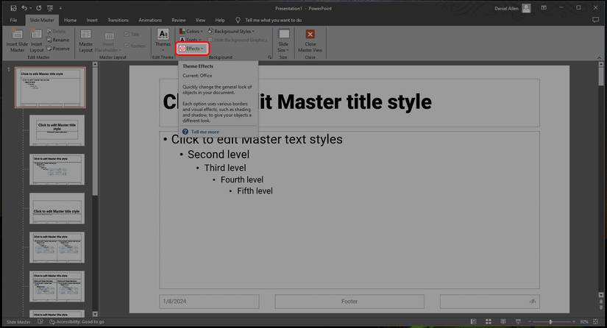The image size is (607, 328).
Task: Click the Save icon in quick access toolbar
Action: pyautogui.click(x=13, y=7)
